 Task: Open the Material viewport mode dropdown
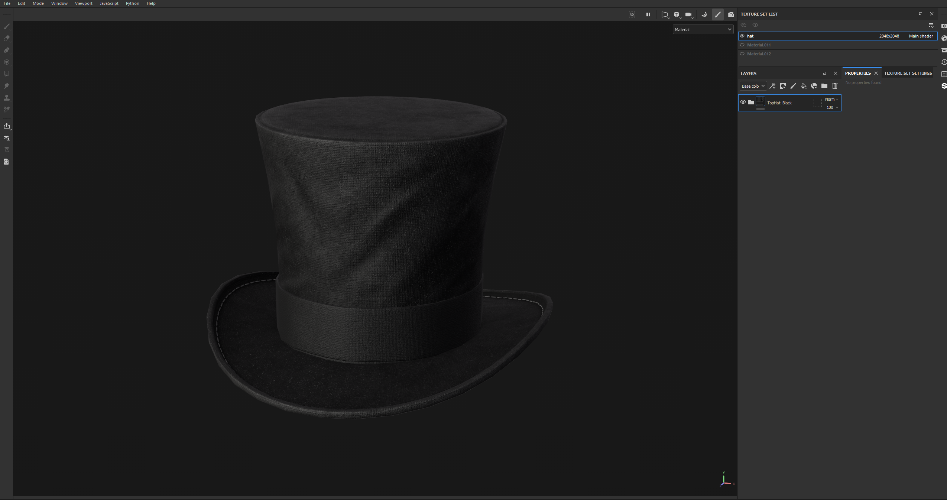point(703,30)
